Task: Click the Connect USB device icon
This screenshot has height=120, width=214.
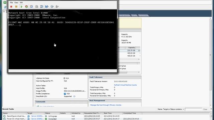Action: pos(57,7)
